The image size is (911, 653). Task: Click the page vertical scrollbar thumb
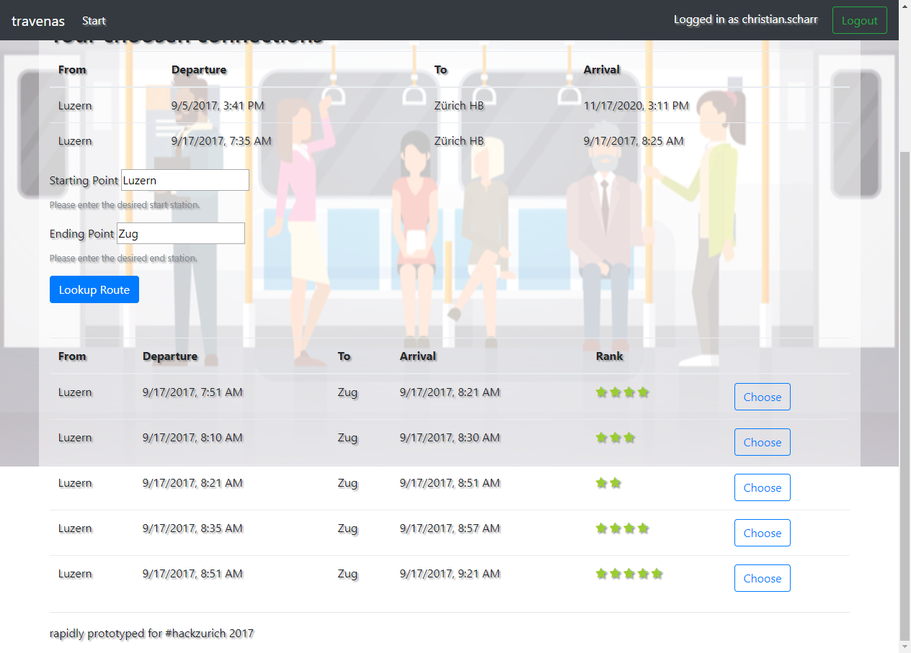[x=905, y=396]
